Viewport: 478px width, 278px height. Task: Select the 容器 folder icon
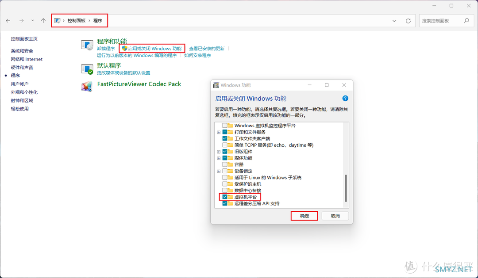click(x=230, y=164)
